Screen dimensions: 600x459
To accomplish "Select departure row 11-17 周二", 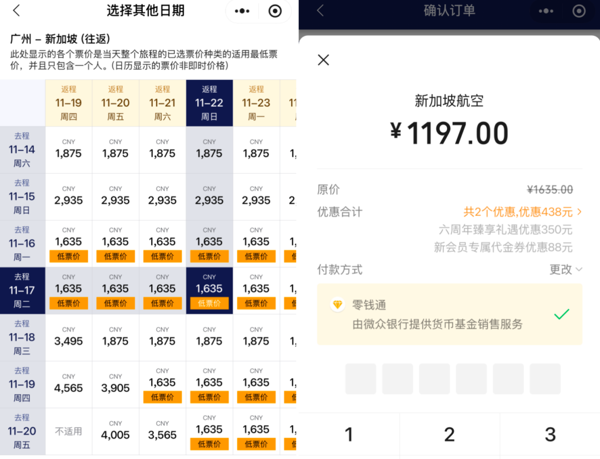I will [x=22, y=290].
